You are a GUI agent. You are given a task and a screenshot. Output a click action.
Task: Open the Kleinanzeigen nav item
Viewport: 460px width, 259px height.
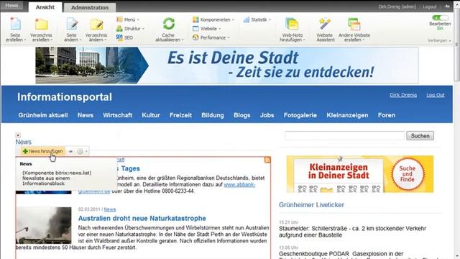coord(347,115)
